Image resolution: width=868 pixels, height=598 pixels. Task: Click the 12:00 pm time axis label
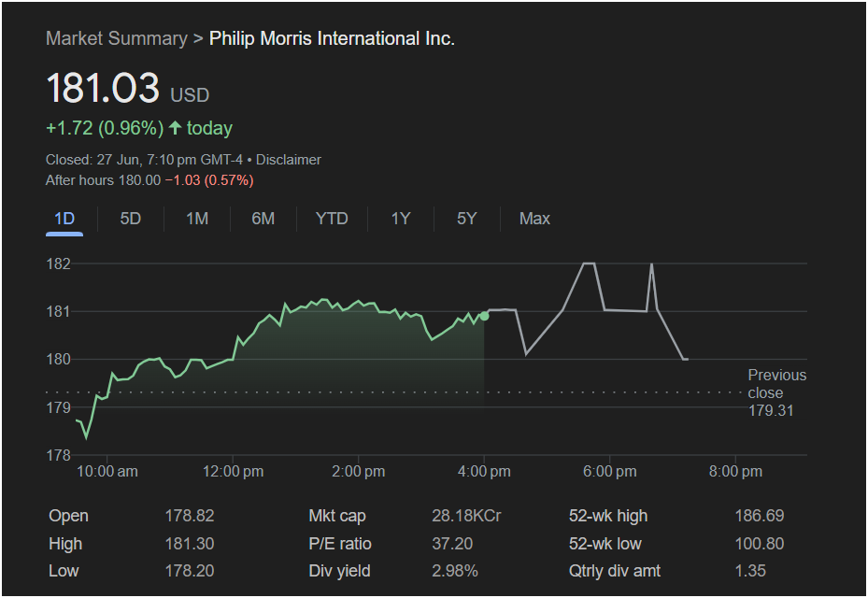tap(233, 472)
